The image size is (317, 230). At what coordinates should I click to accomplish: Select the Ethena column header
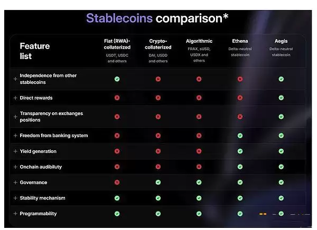(239, 41)
